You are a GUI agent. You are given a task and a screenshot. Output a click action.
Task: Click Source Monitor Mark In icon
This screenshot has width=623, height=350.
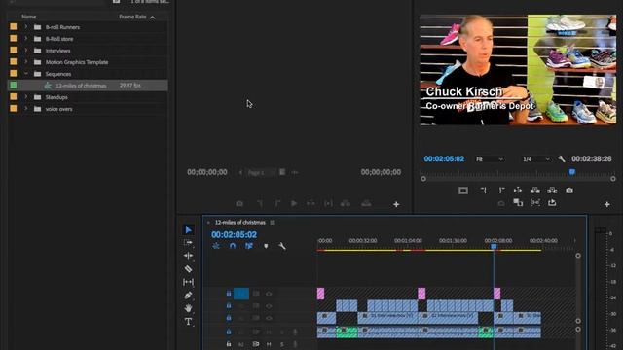(x=260, y=203)
